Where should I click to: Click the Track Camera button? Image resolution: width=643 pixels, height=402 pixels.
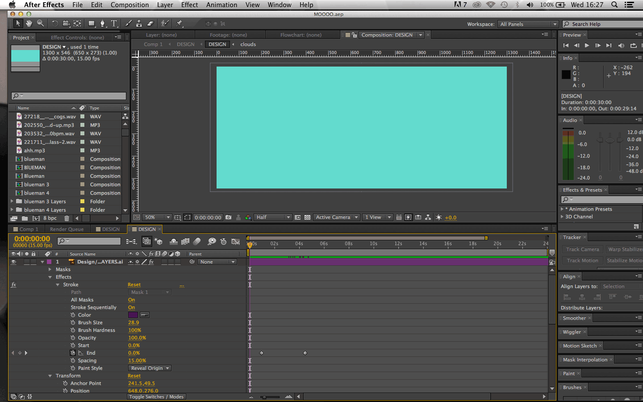(x=583, y=249)
